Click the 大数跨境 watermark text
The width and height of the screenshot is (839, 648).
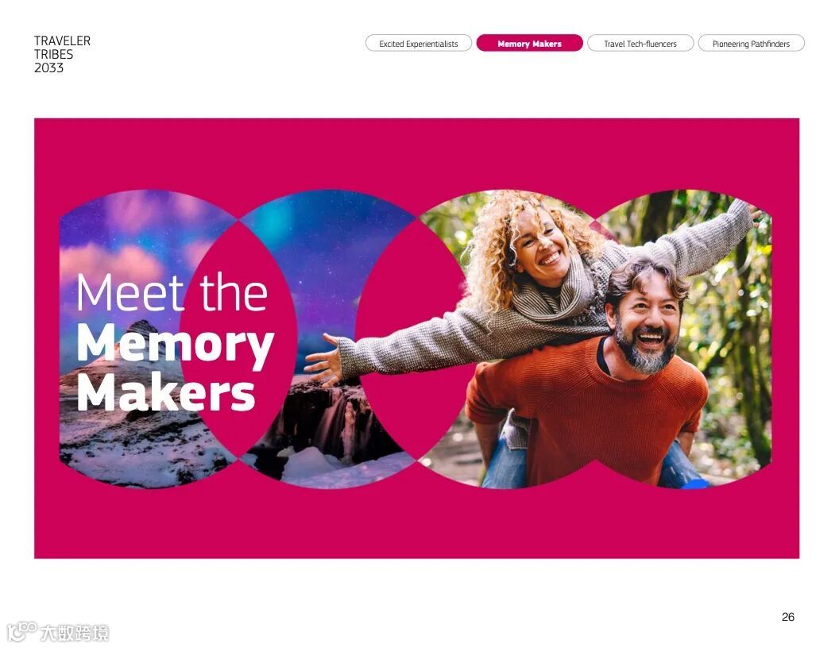(75, 633)
